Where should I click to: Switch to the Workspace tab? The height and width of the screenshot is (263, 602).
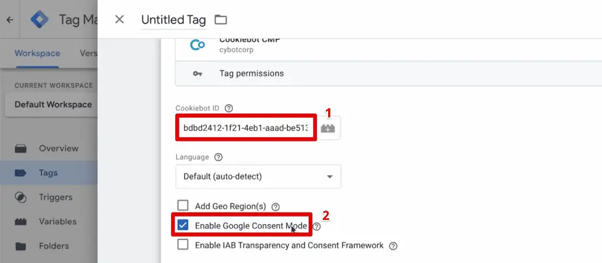[x=37, y=53]
